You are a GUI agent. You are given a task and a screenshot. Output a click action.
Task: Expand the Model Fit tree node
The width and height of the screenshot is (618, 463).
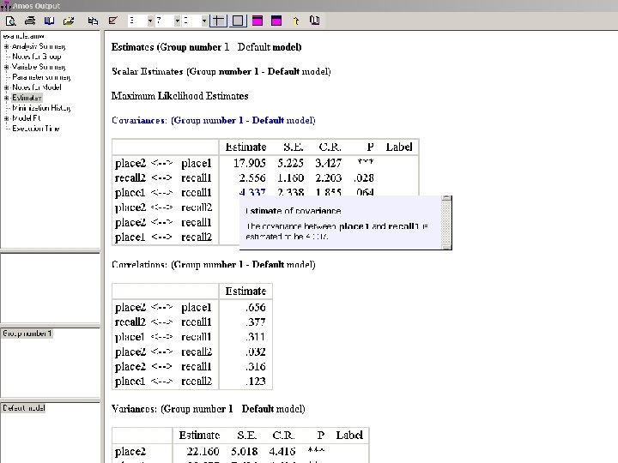[x=6, y=118]
